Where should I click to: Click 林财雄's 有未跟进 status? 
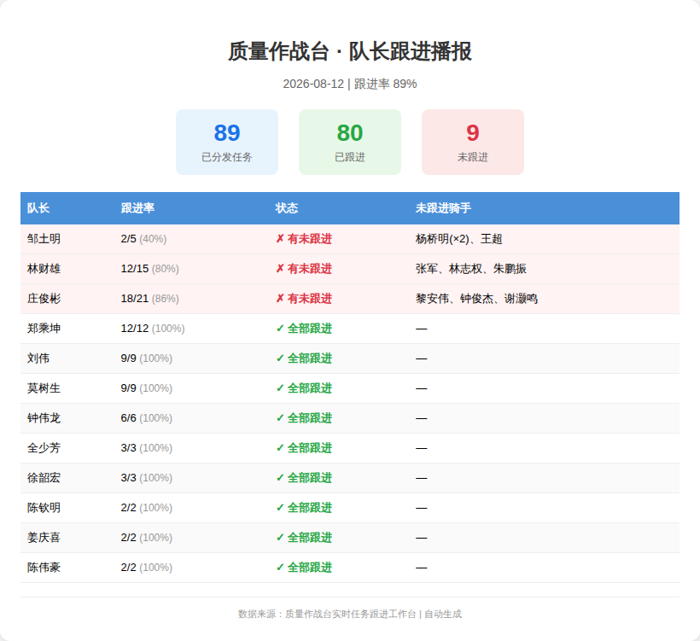[304, 269]
